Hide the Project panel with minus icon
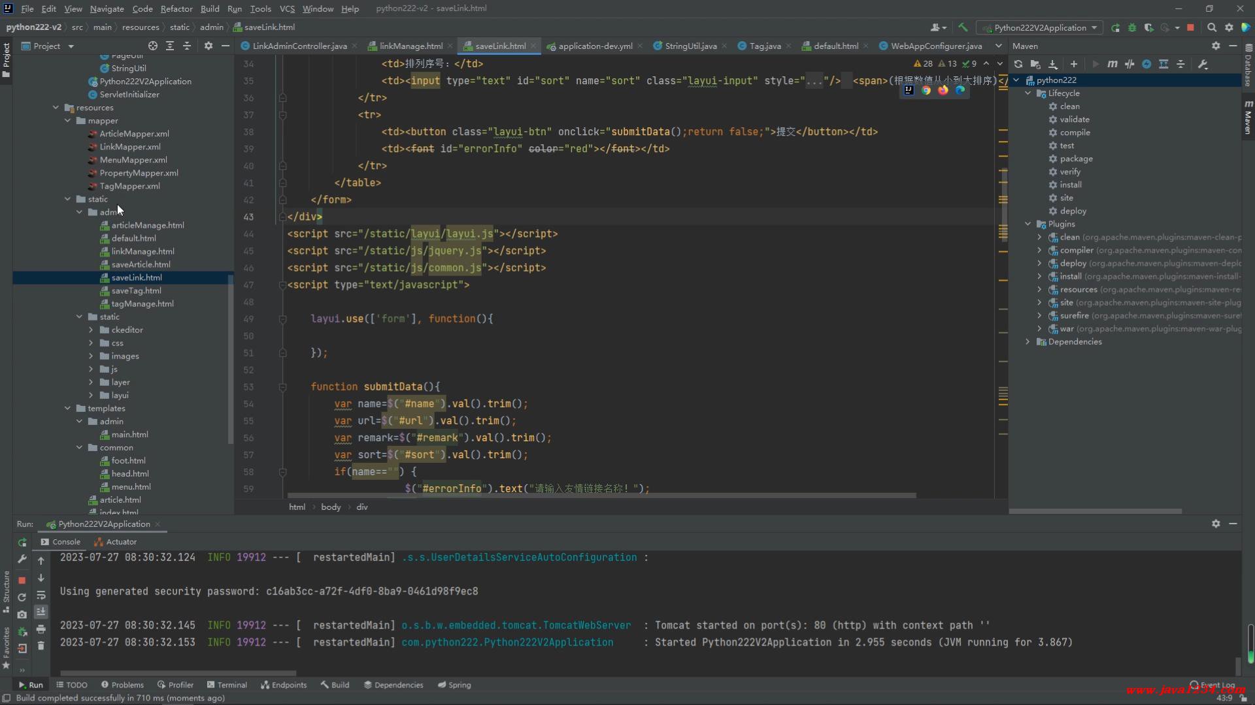The height and width of the screenshot is (705, 1255). [226, 46]
